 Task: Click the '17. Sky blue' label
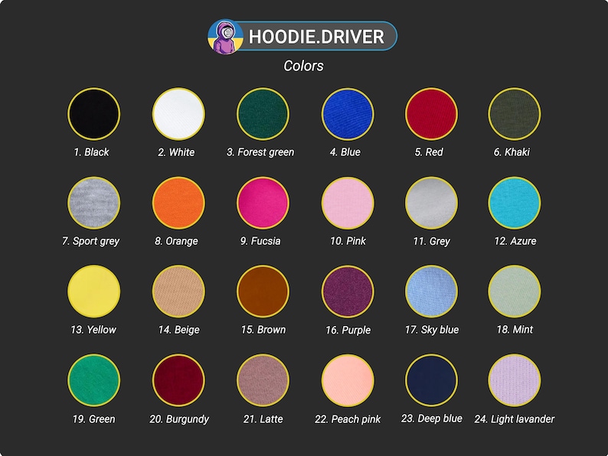pyautogui.click(x=432, y=330)
